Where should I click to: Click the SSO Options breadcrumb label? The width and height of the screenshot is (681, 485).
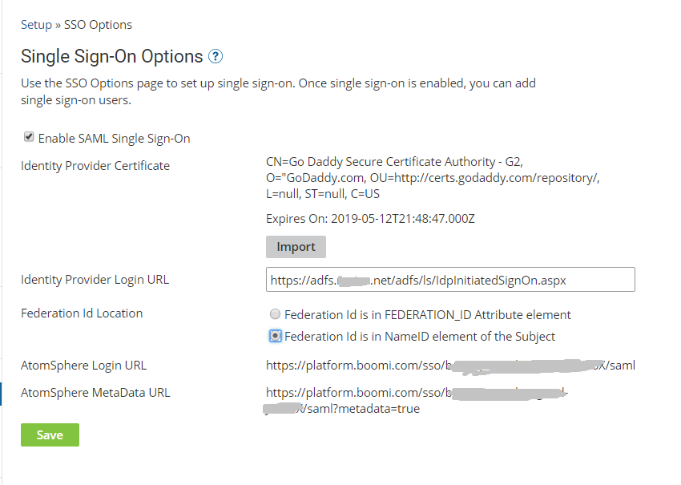pos(97,25)
